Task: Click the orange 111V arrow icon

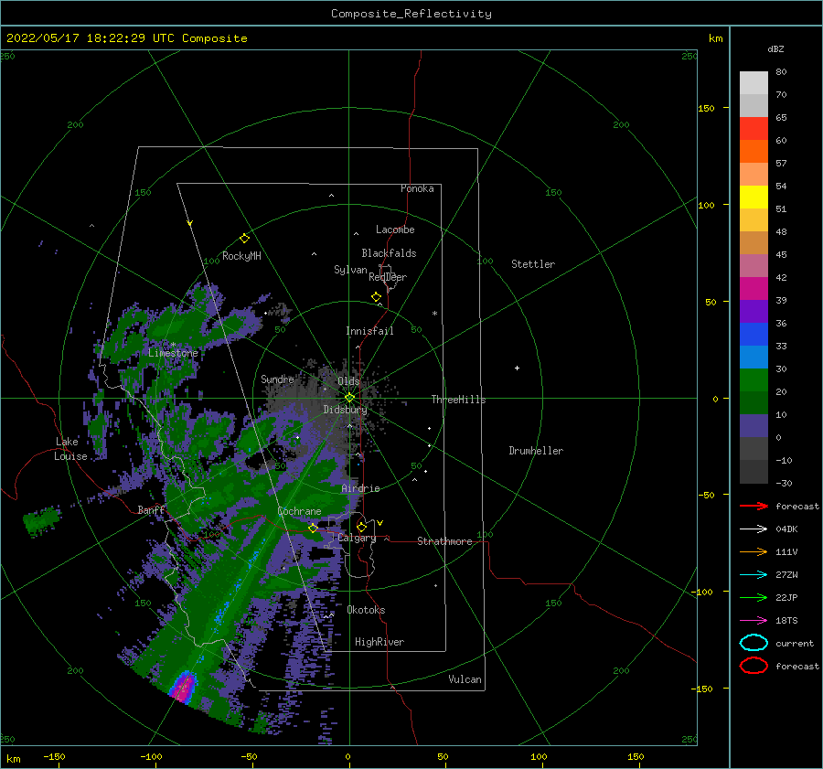Action: [754, 551]
